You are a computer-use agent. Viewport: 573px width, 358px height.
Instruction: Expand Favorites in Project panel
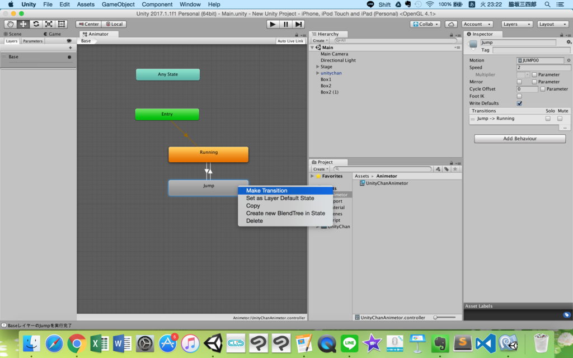point(312,176)
